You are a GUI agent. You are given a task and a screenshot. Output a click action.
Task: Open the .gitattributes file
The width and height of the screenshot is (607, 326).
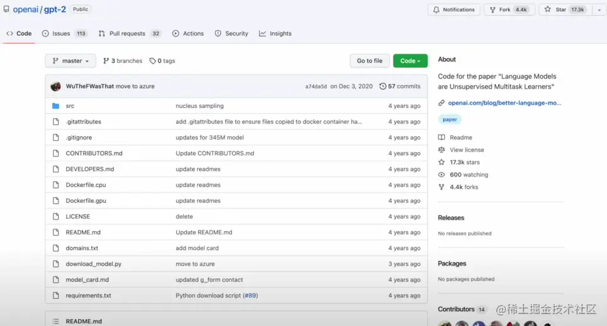[83, 122]
